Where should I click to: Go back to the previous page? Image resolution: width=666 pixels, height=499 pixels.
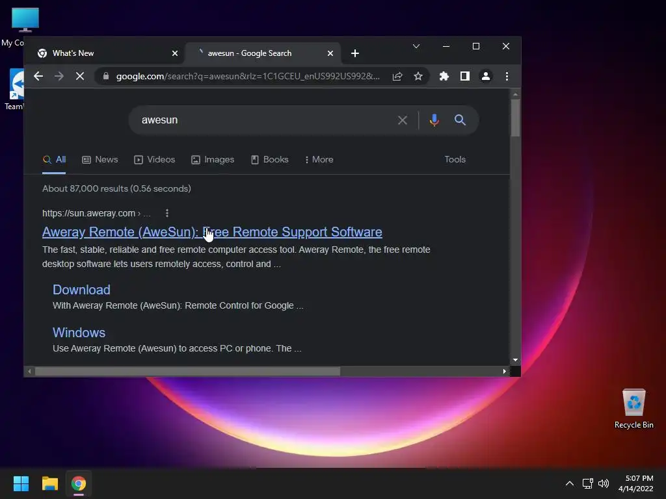[38, 77]
